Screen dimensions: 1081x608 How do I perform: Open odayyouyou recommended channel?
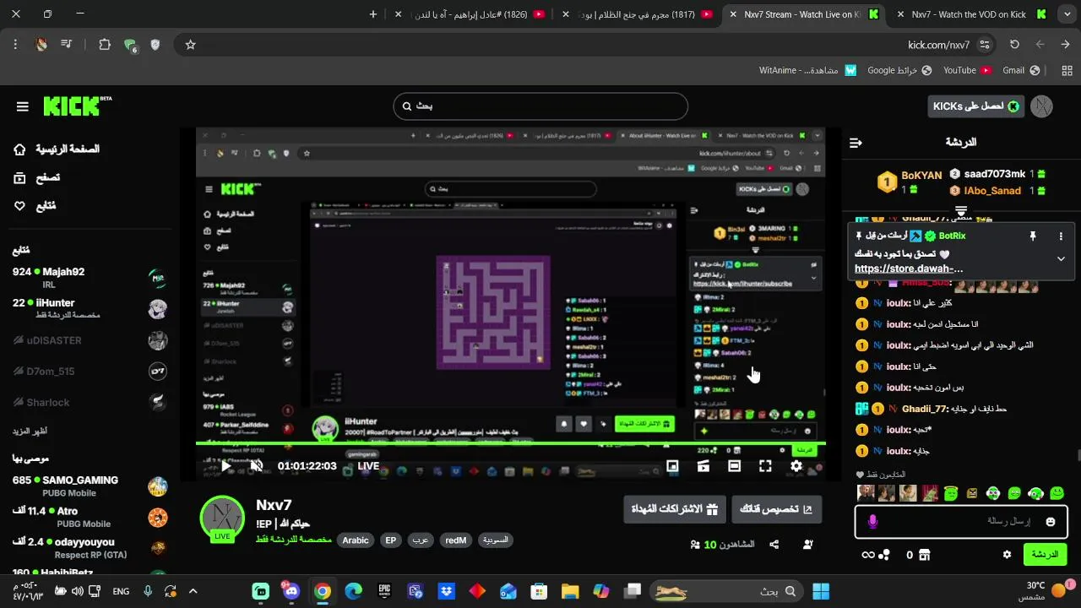[90, 548]
